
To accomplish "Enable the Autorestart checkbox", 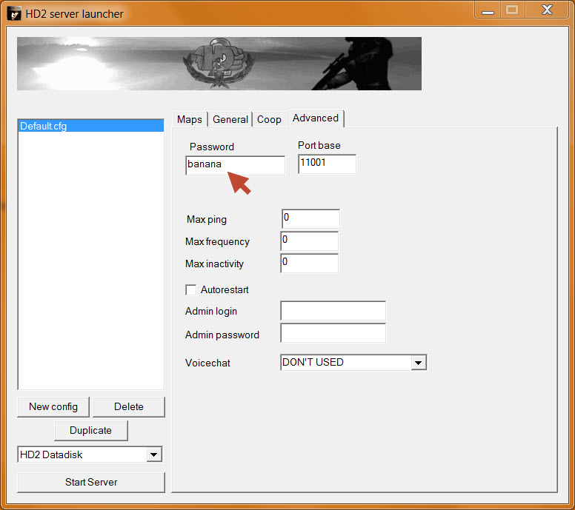I will (x=191, y=289).
